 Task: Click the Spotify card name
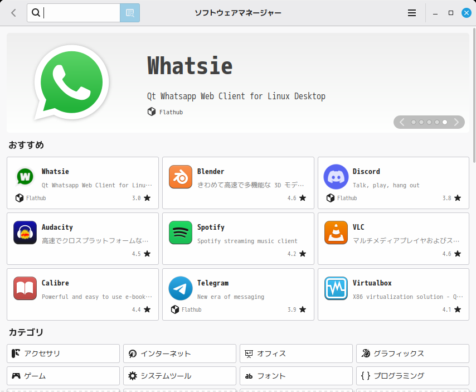tap(211, 228)
